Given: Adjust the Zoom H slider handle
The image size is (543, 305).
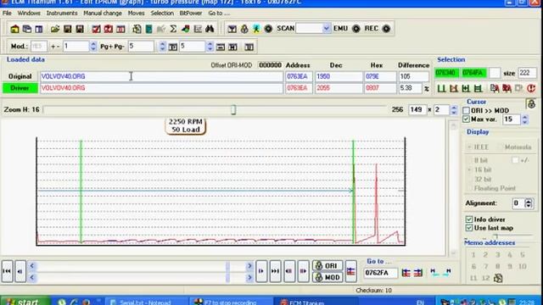Looking at the screenshot, I should click(233, 110).
